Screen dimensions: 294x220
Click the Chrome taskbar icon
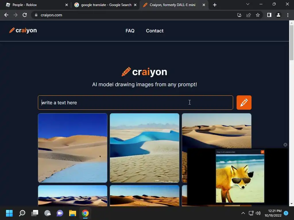click(x=85, y=213)
